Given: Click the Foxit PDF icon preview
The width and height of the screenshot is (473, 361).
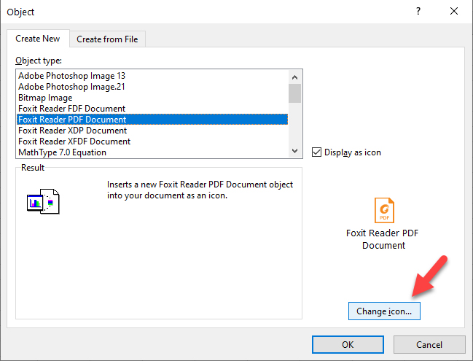Looking at the screenshot, I should pos(384,210).
